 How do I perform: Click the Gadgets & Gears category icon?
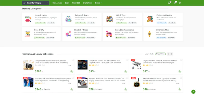click(x=68, y=19)
